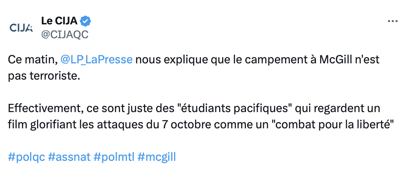Click the "pas terroriste." text line

(43, 77)
